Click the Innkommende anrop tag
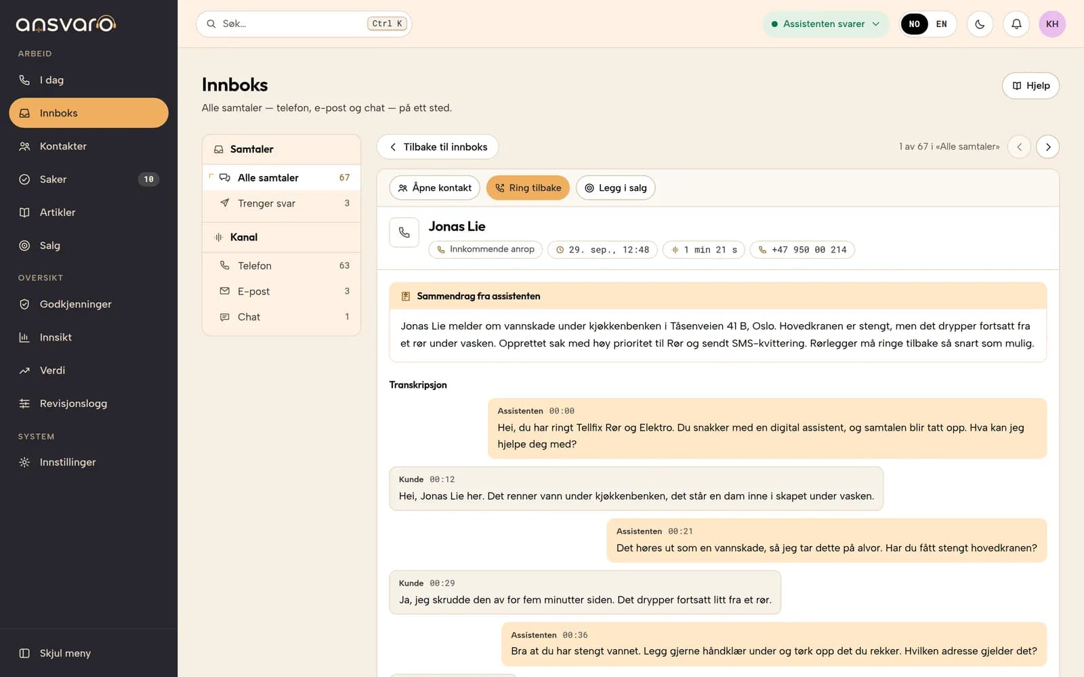Image resolution: width=1084 pixels, height=677 pixels. tap(486, 249)
